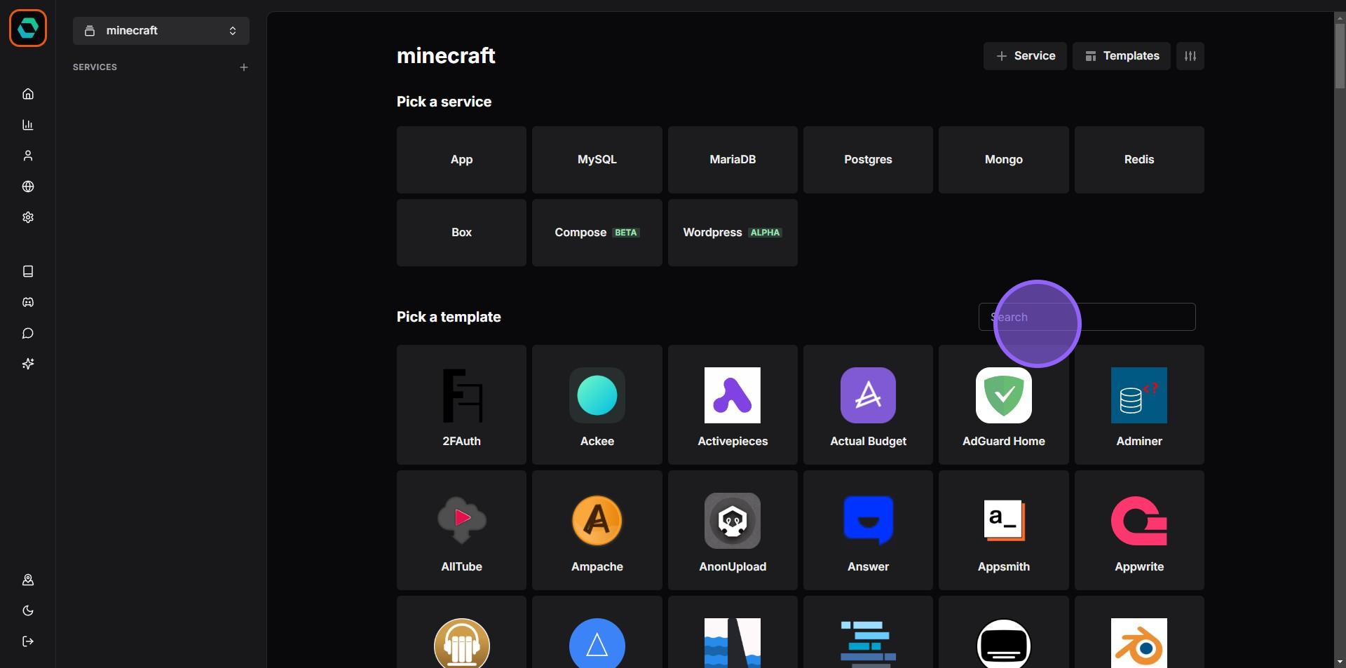1346x668 pixels.
Task: Click the Templates button
Action: 1122,56
